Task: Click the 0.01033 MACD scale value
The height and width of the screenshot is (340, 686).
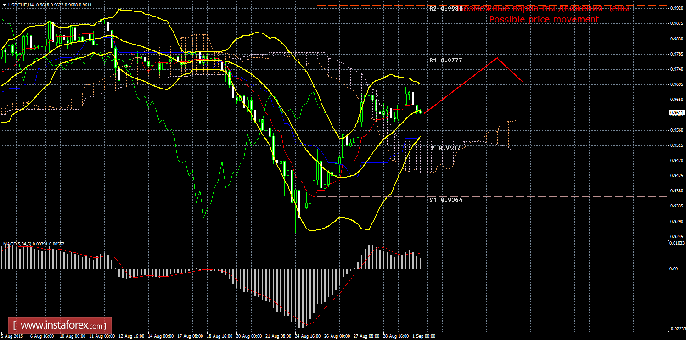Action: click(x=677, y=243)
